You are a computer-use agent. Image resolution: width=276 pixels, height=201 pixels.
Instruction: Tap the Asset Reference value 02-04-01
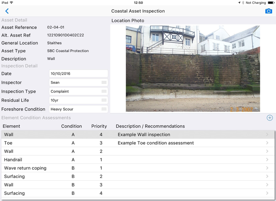56,27
